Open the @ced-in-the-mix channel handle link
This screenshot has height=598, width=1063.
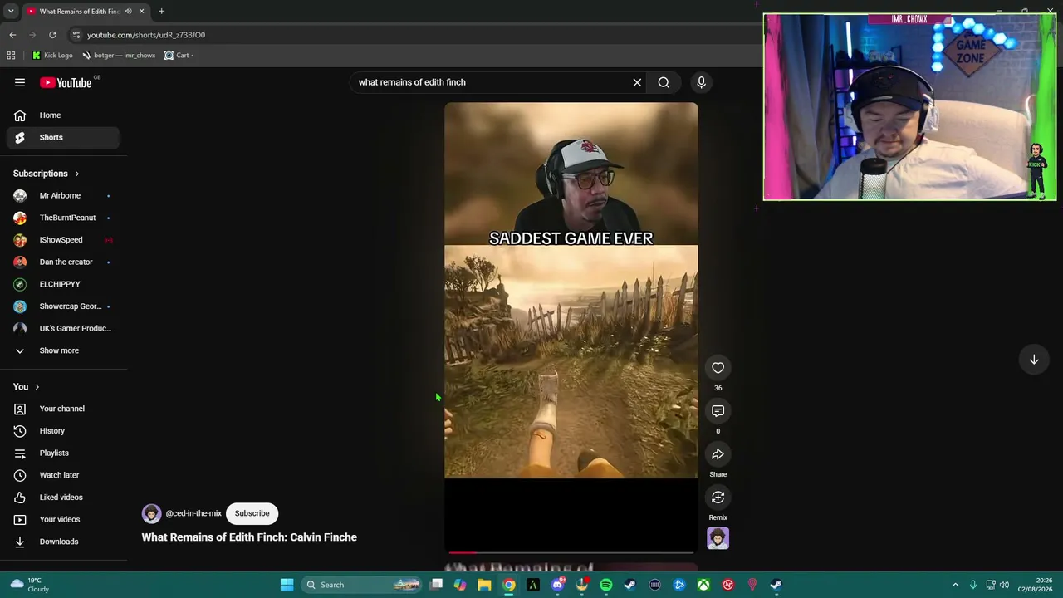[193, 513]
